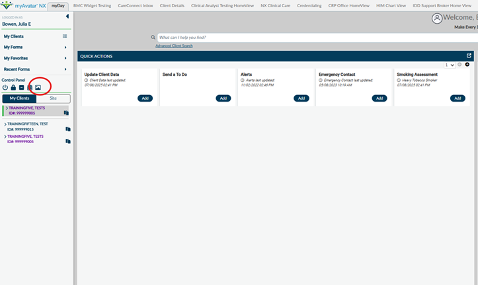Viewport: 478px width, 285px height.
Task: Expand the My Forms menu
Action: pyautogui.click(x=65, y=47)
